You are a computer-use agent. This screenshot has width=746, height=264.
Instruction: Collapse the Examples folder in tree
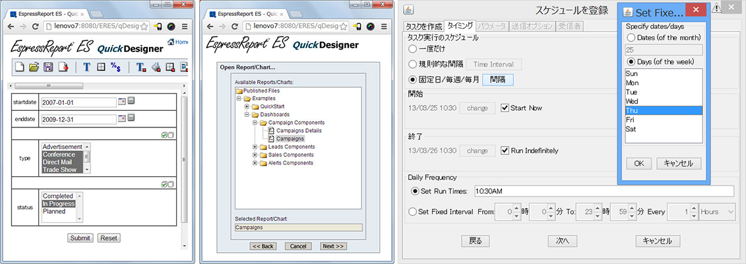tap(239, 98)
